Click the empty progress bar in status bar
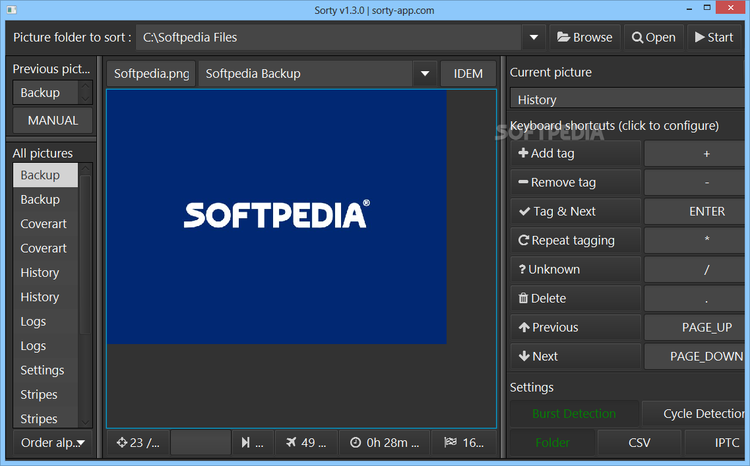The height and width of the screenshot is (466, 750). [x=201, y=442]
